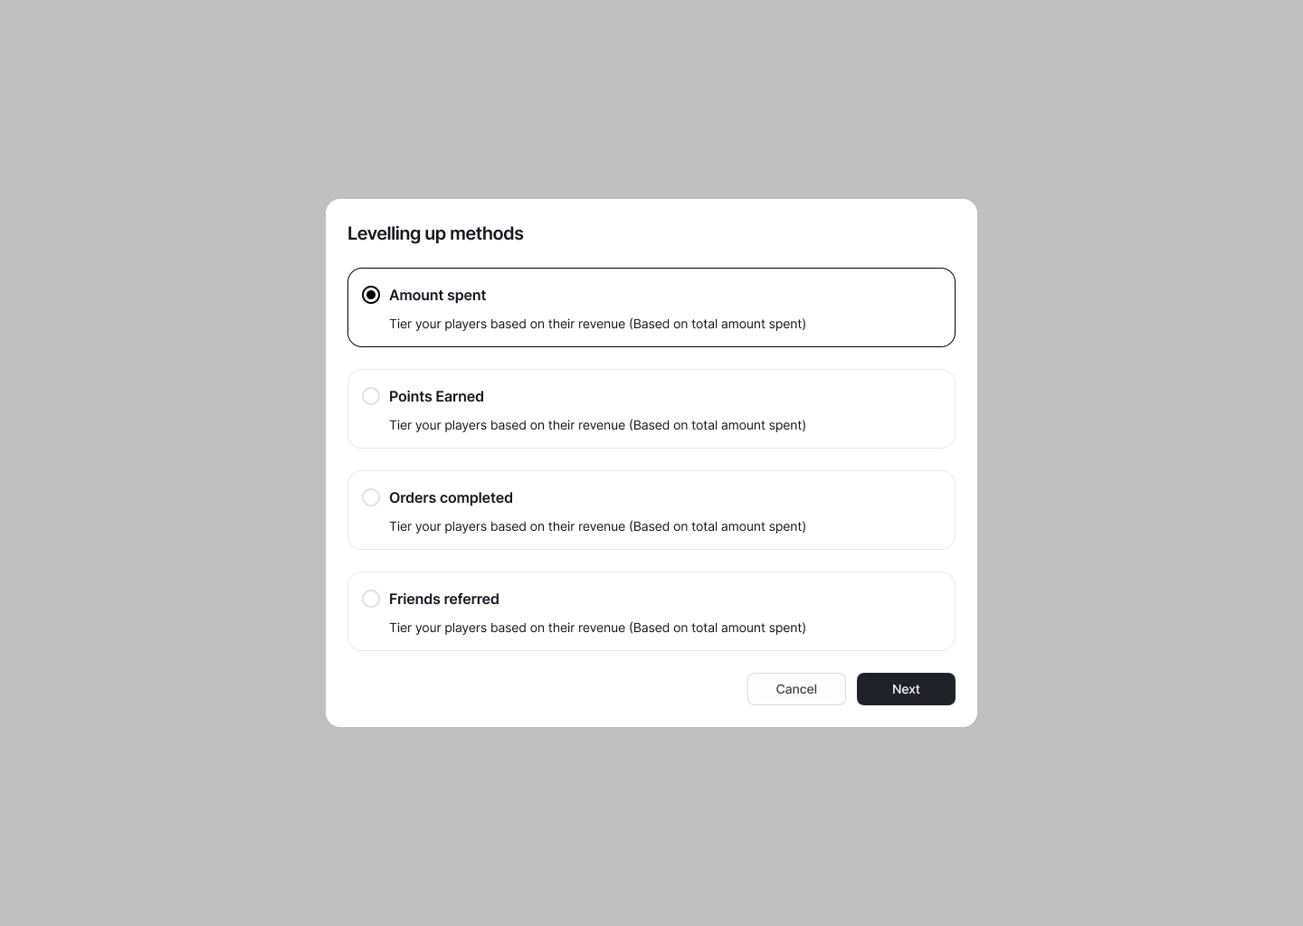Choose the Points Earned option card
The image size is (1303, 926).
click(x=651, y=409)
